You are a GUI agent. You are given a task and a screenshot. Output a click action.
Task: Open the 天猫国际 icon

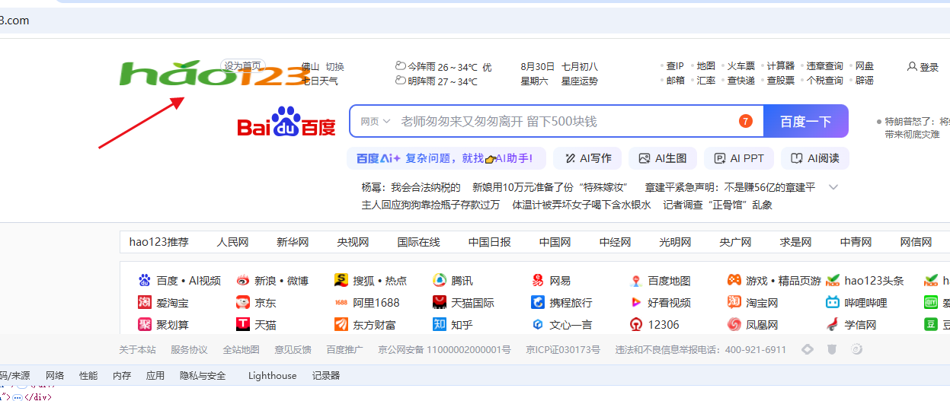tap(440, 303)
